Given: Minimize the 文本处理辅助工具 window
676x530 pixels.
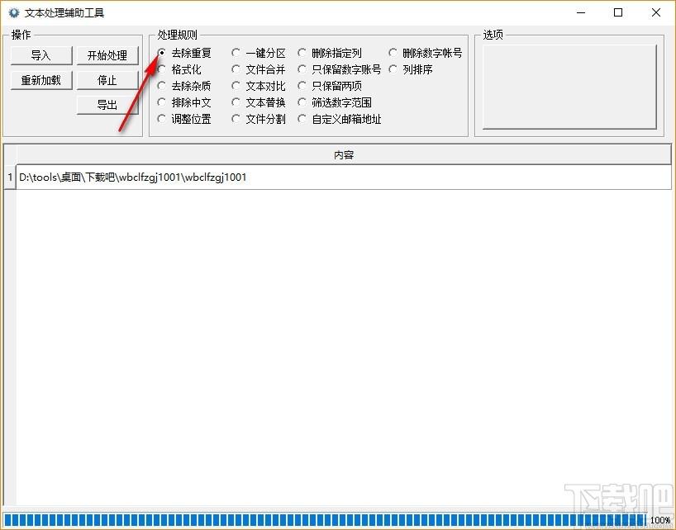Looking at the screenshot, I should 581,12.
